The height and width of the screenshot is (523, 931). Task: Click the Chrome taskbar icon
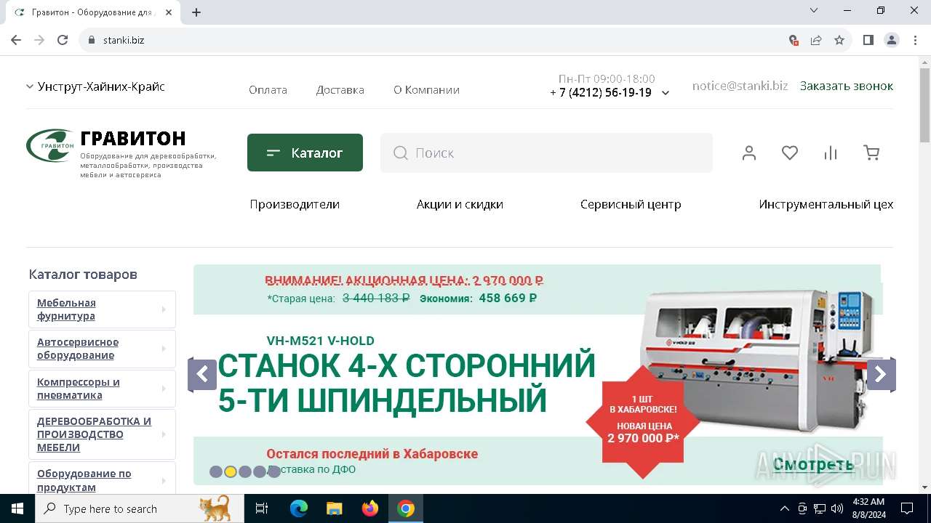(x=406, y=508)
